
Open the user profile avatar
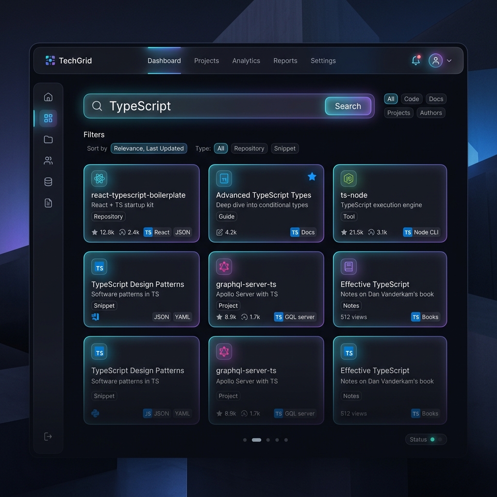(435, 61)
